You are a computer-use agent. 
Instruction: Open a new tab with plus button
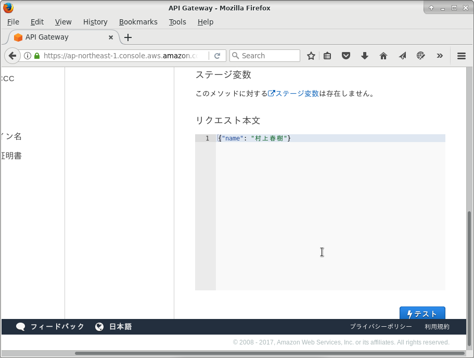(128, 37)
